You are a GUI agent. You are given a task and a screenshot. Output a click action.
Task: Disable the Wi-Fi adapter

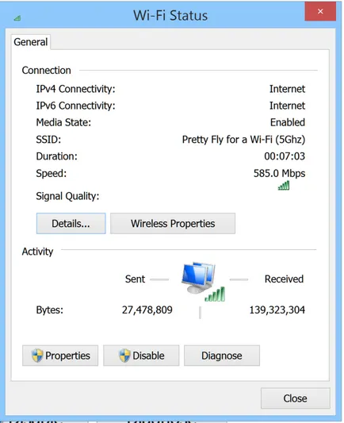tap(141, 356)
